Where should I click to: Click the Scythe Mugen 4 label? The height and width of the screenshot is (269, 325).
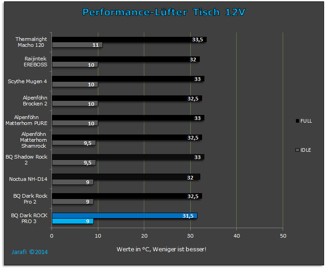[x=27, y=81]
